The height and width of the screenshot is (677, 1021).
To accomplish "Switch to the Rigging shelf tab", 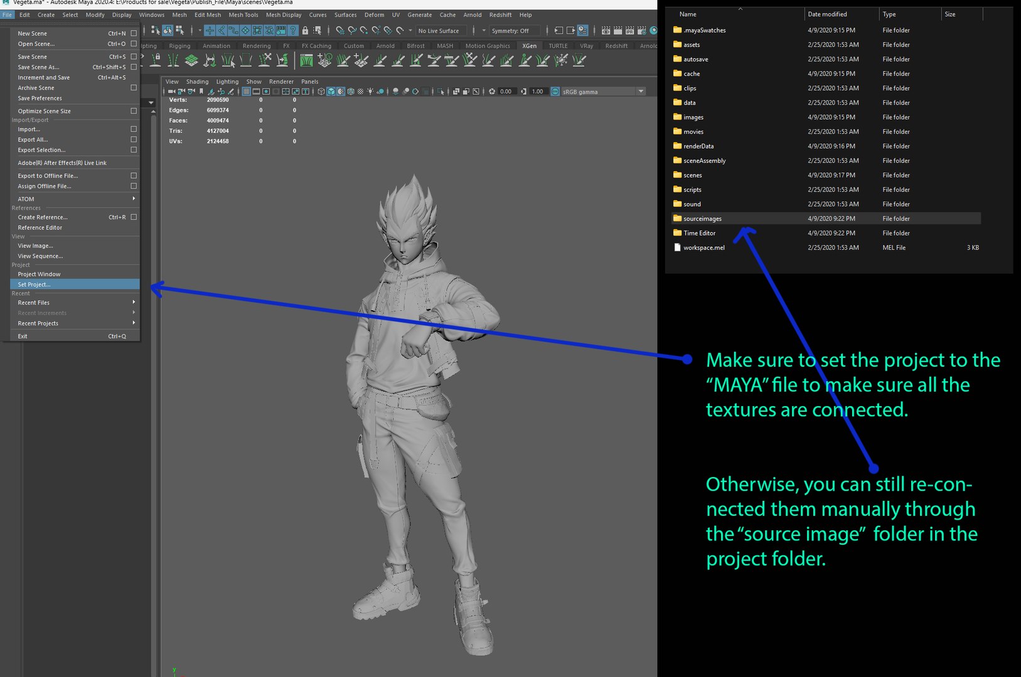I will (x=179, y=46).
